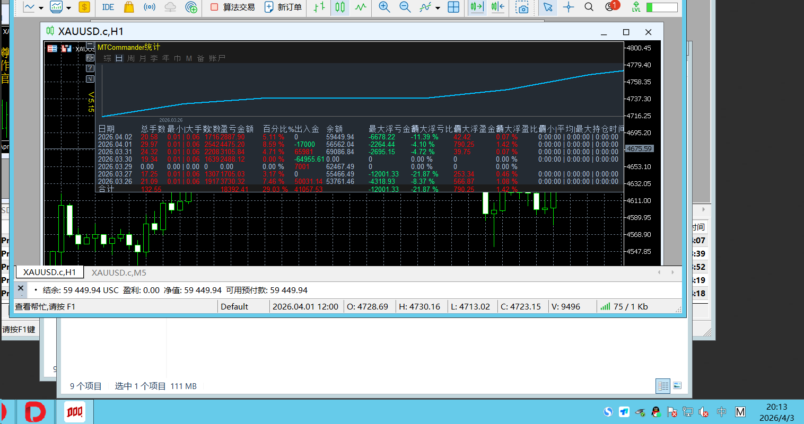This screenshot has width=804, height=424.
Task: Expand the chart monitor dropdown arrow
Action: click(68, 7)
